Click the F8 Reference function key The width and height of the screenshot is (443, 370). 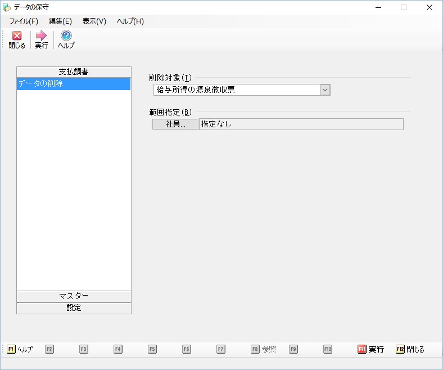click(263, 349)
